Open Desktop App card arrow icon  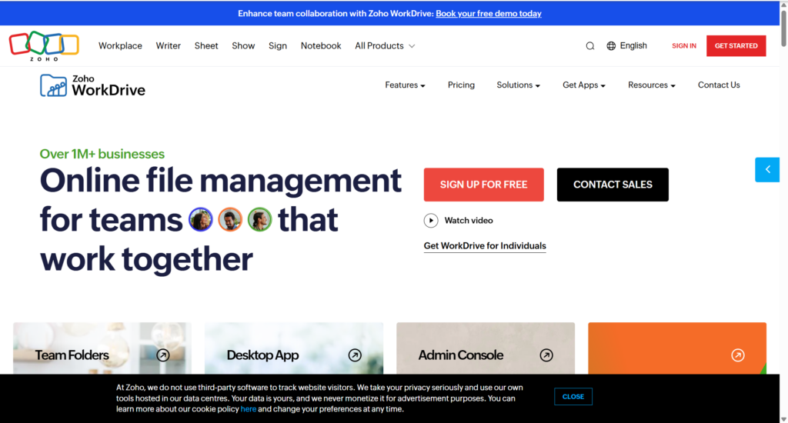tap(355, 355)
